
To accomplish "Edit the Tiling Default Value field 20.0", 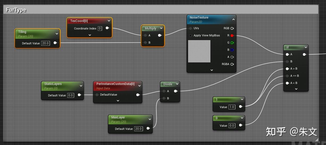I will tap(45, 43).
